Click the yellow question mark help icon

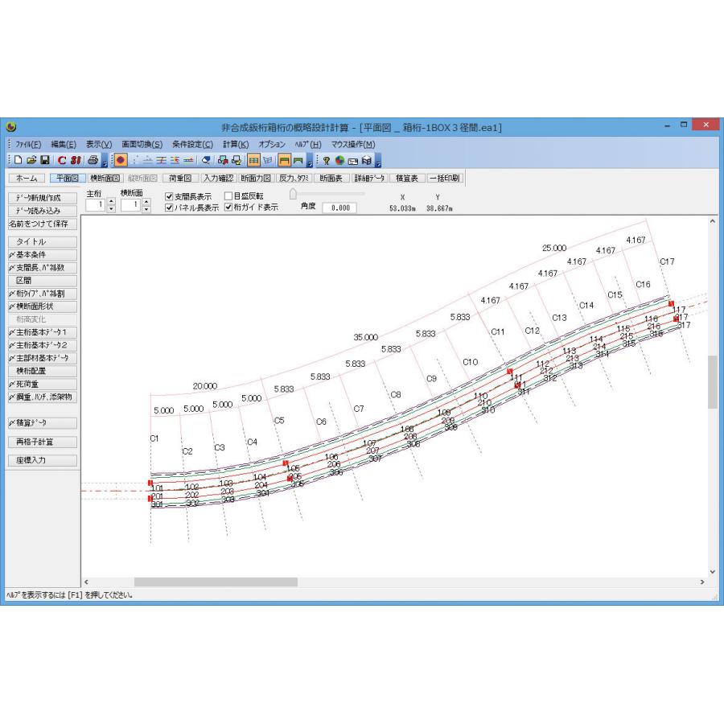click(x=326, y=160)
